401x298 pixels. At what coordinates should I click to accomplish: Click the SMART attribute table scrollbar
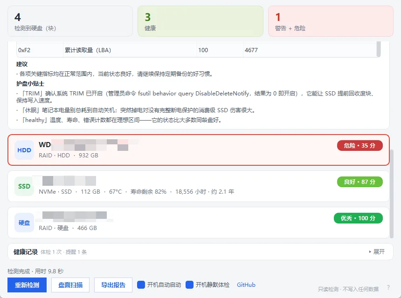point(379,49)
